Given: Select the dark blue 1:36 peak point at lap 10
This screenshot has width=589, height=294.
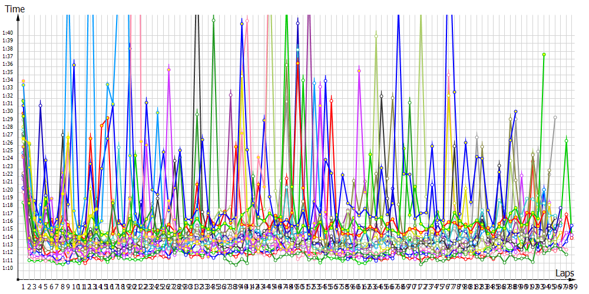Looking at the screenshot, I should tap(74, 65).
